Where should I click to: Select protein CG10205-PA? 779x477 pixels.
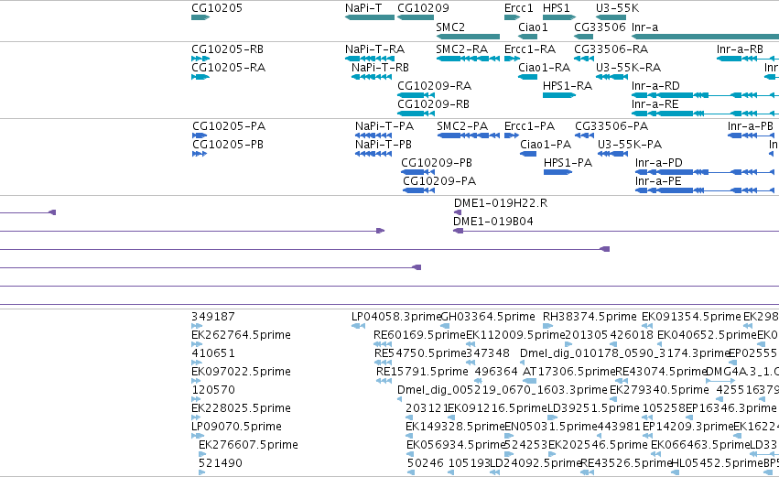200,136
